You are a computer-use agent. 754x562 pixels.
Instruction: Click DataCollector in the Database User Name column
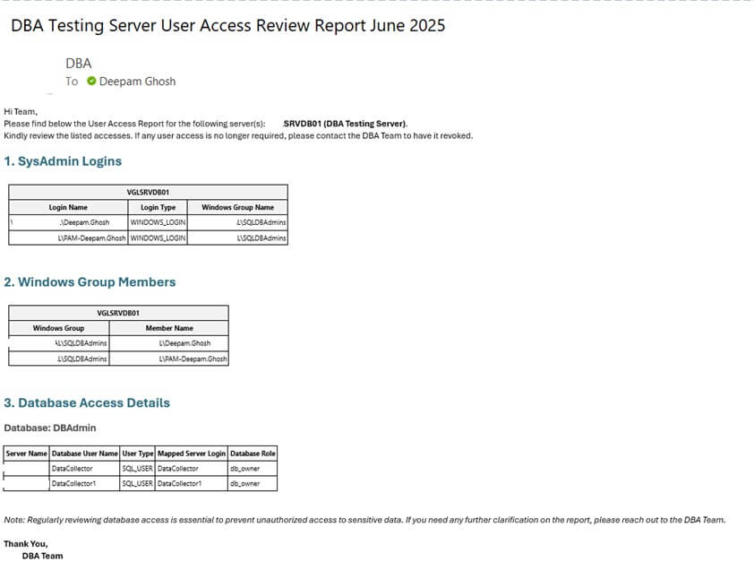click(x=73, y=468)
